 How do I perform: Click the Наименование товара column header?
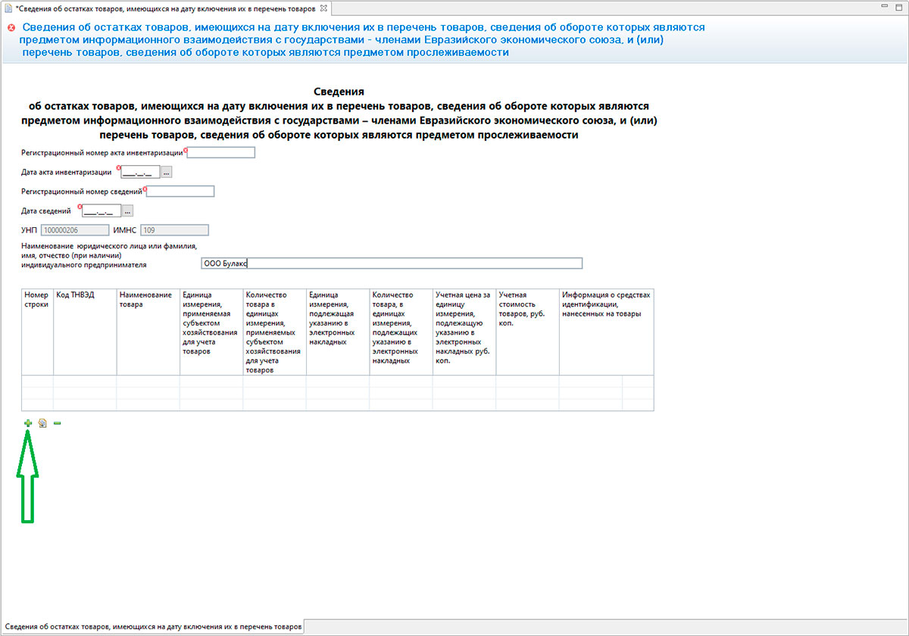click(148, 332)
